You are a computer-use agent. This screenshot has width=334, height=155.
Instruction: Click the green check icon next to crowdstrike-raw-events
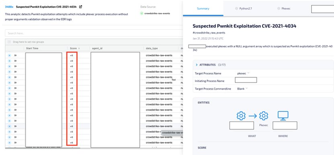pos(141,13)
